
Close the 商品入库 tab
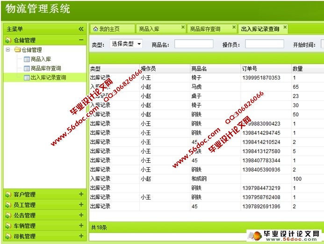point(183,27)
